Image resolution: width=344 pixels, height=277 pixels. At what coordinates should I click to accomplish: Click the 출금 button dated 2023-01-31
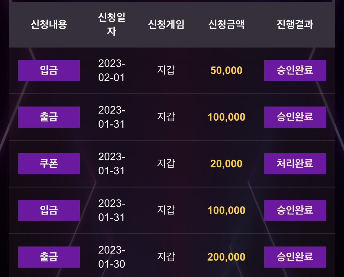pos(49,117)
